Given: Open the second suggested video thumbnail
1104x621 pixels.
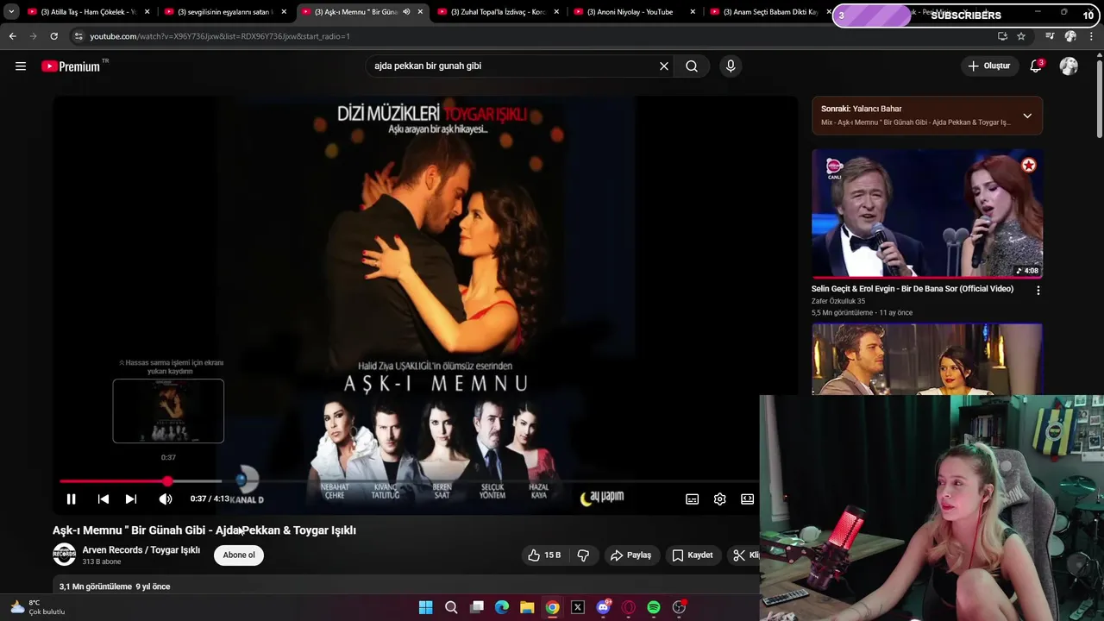Looking at the screenshot, I should pos(927,360).
